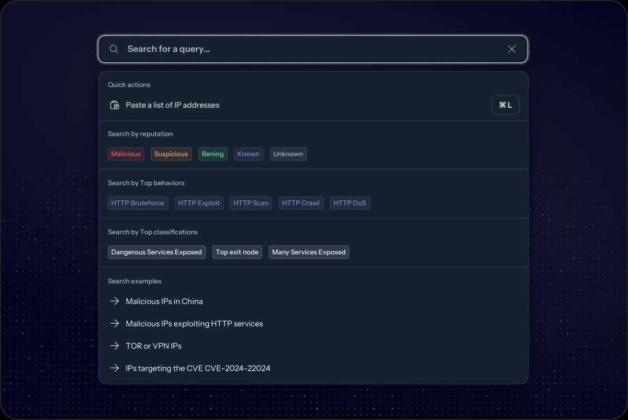Open the TOR or VPN IPs example
Image resolution: width=628 pixels, height=420 pixels.
153,346
